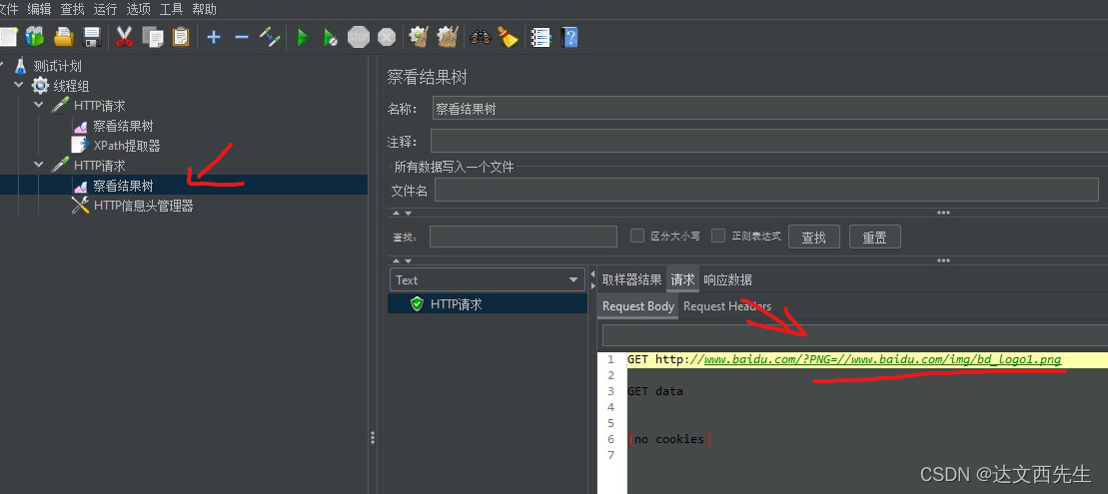Click the plus Add toolbar icon
Screen dimensions: 1108x494
pos(214,37)
